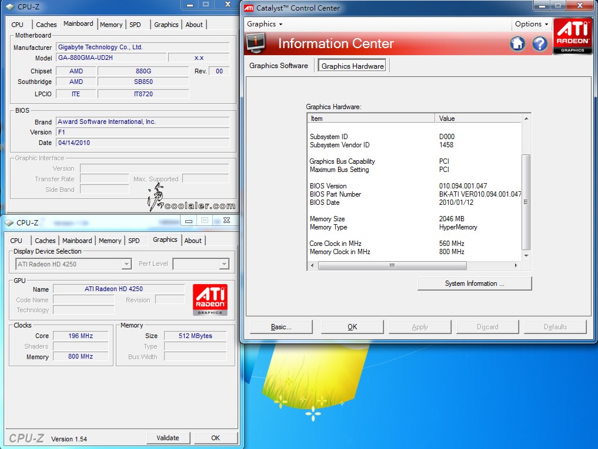Switch to Graphics Software tab
Screen dimensions: 598x449
278,66
